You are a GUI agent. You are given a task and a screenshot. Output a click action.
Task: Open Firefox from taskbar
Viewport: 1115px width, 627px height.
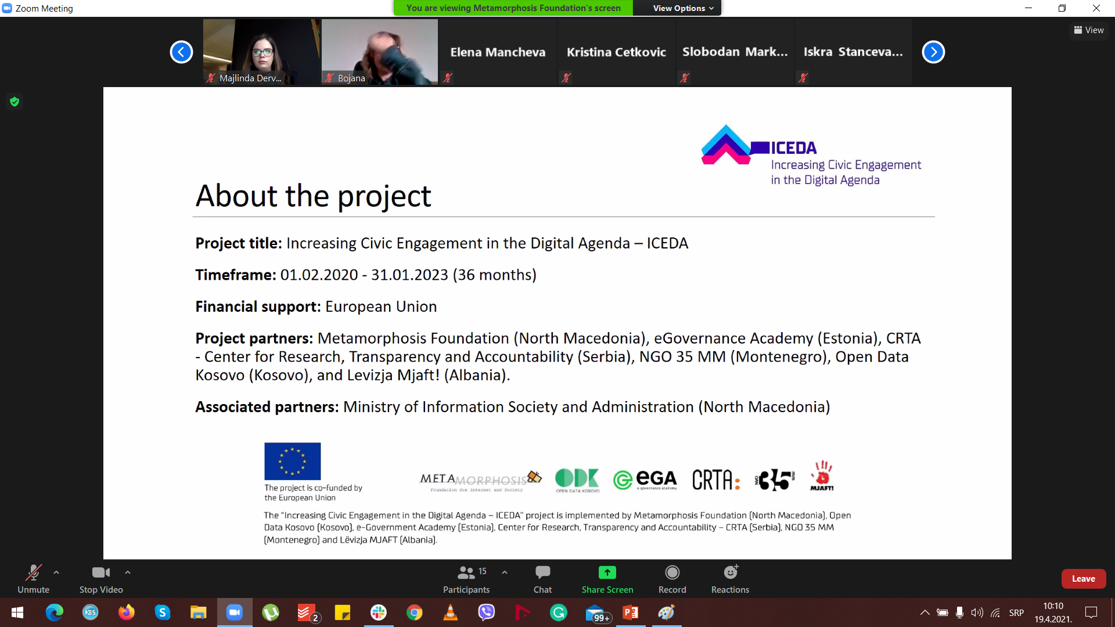(126, 612)
